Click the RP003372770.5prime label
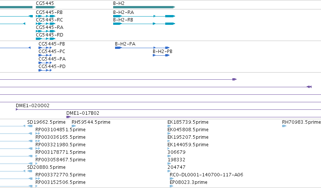 [60, 175]
